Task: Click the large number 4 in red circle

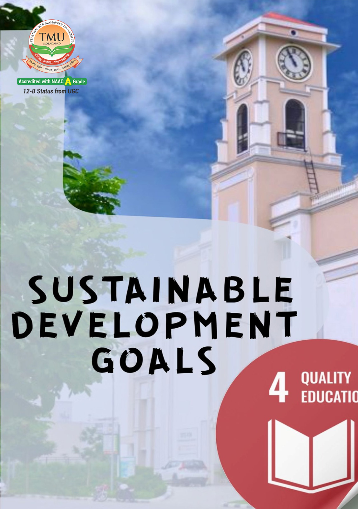Action: tap(278, 388)
